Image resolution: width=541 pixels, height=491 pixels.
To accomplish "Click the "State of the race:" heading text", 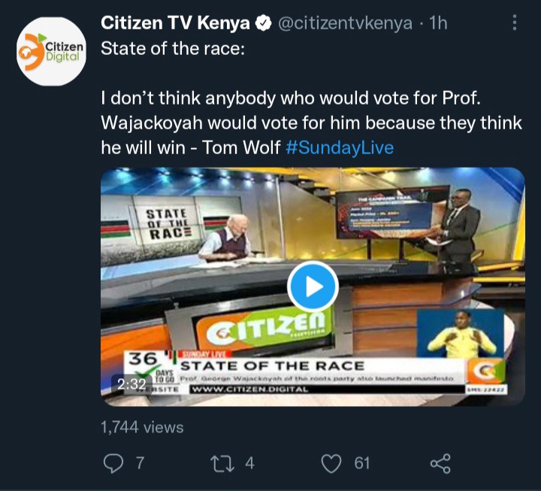I will [x=173, y=48].
